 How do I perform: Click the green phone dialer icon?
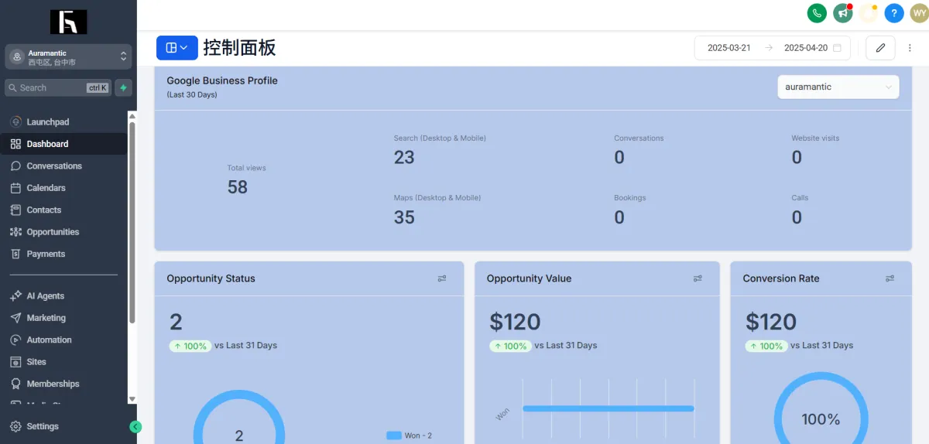click(817, 13)
